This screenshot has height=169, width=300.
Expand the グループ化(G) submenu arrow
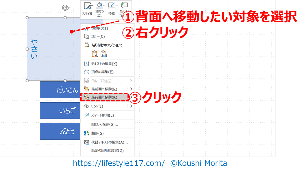pyautogui.click(x=131, y=81)
